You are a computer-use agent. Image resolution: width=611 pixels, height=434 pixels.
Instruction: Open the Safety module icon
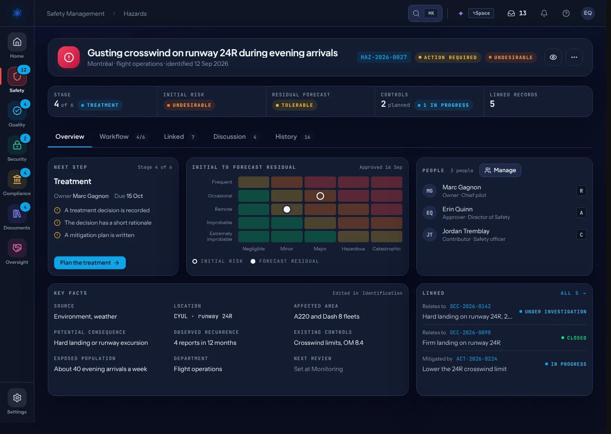click(17, 76)
